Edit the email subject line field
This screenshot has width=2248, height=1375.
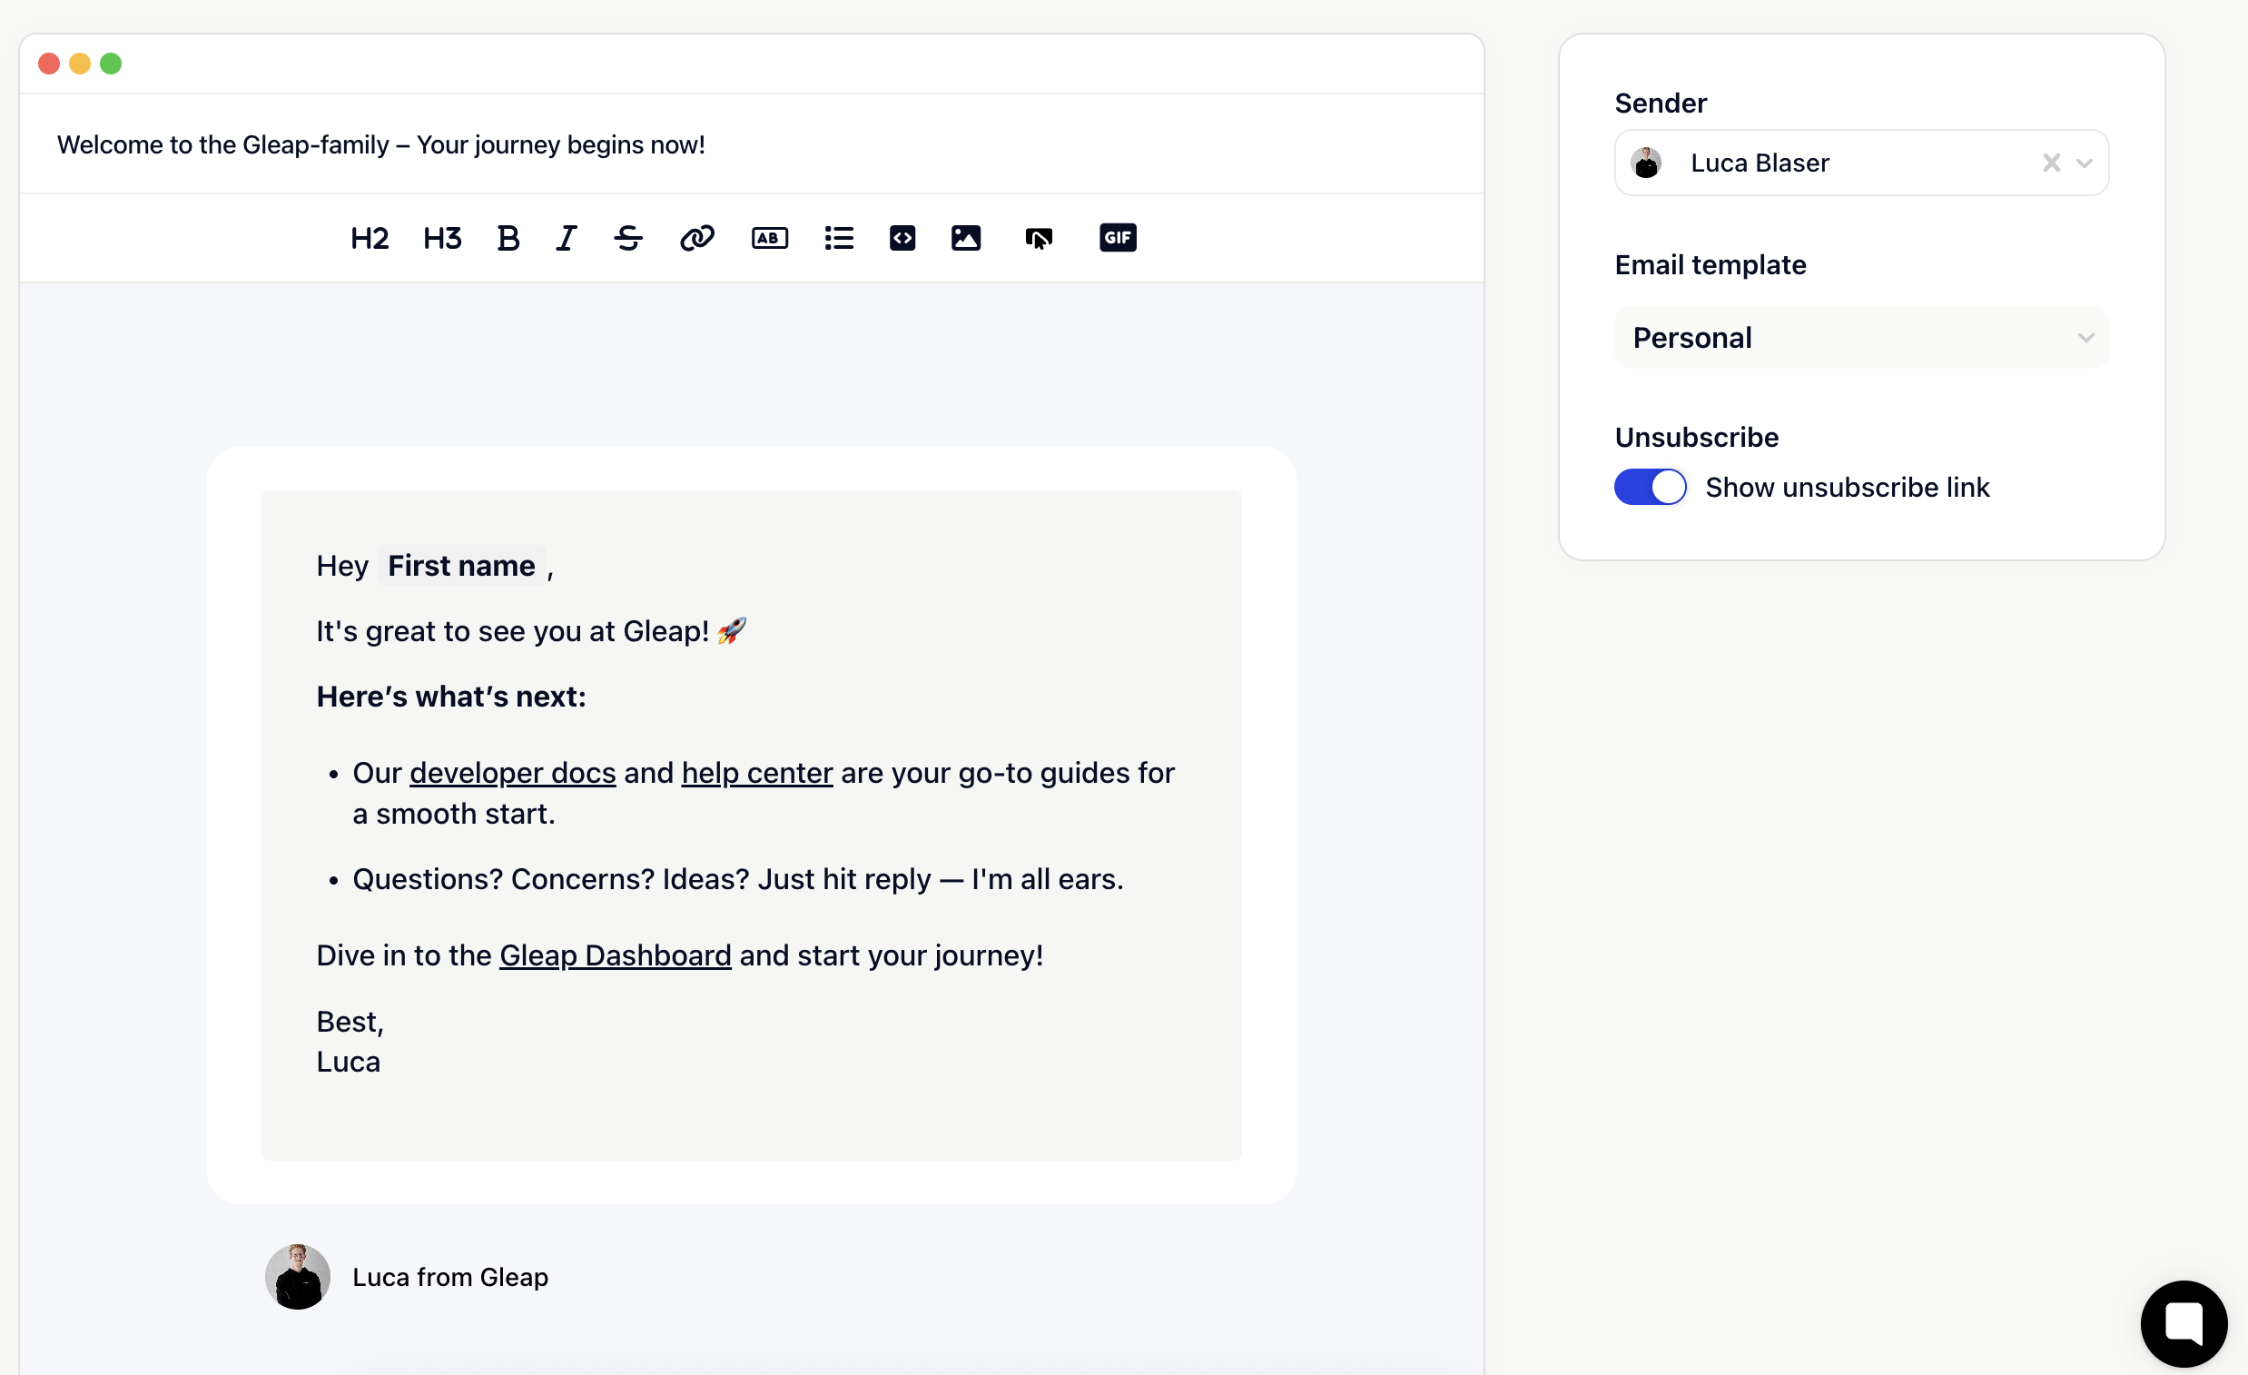(751, 144)
